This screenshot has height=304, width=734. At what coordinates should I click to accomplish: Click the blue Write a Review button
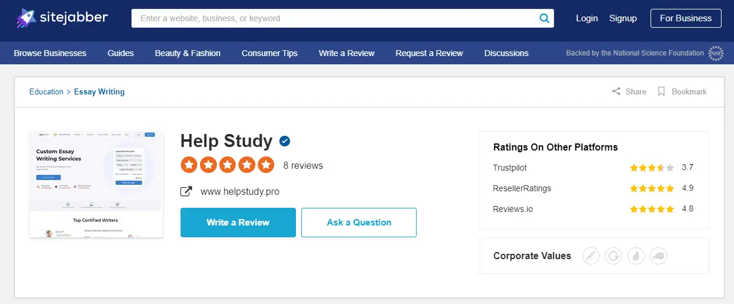238,223
